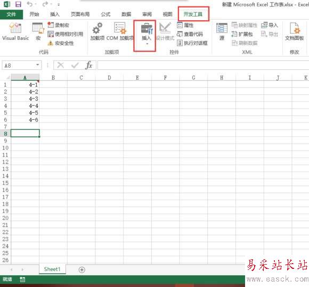This screenshot has height=287, width=309.
Task: Click View Code (查看代码)
Action: pos(190,34)
